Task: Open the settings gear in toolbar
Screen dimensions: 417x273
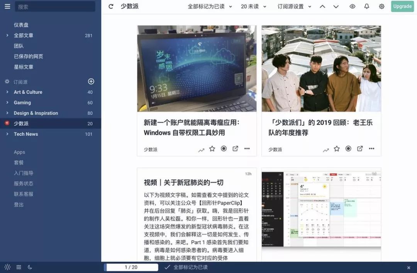Action: (381, 7)
